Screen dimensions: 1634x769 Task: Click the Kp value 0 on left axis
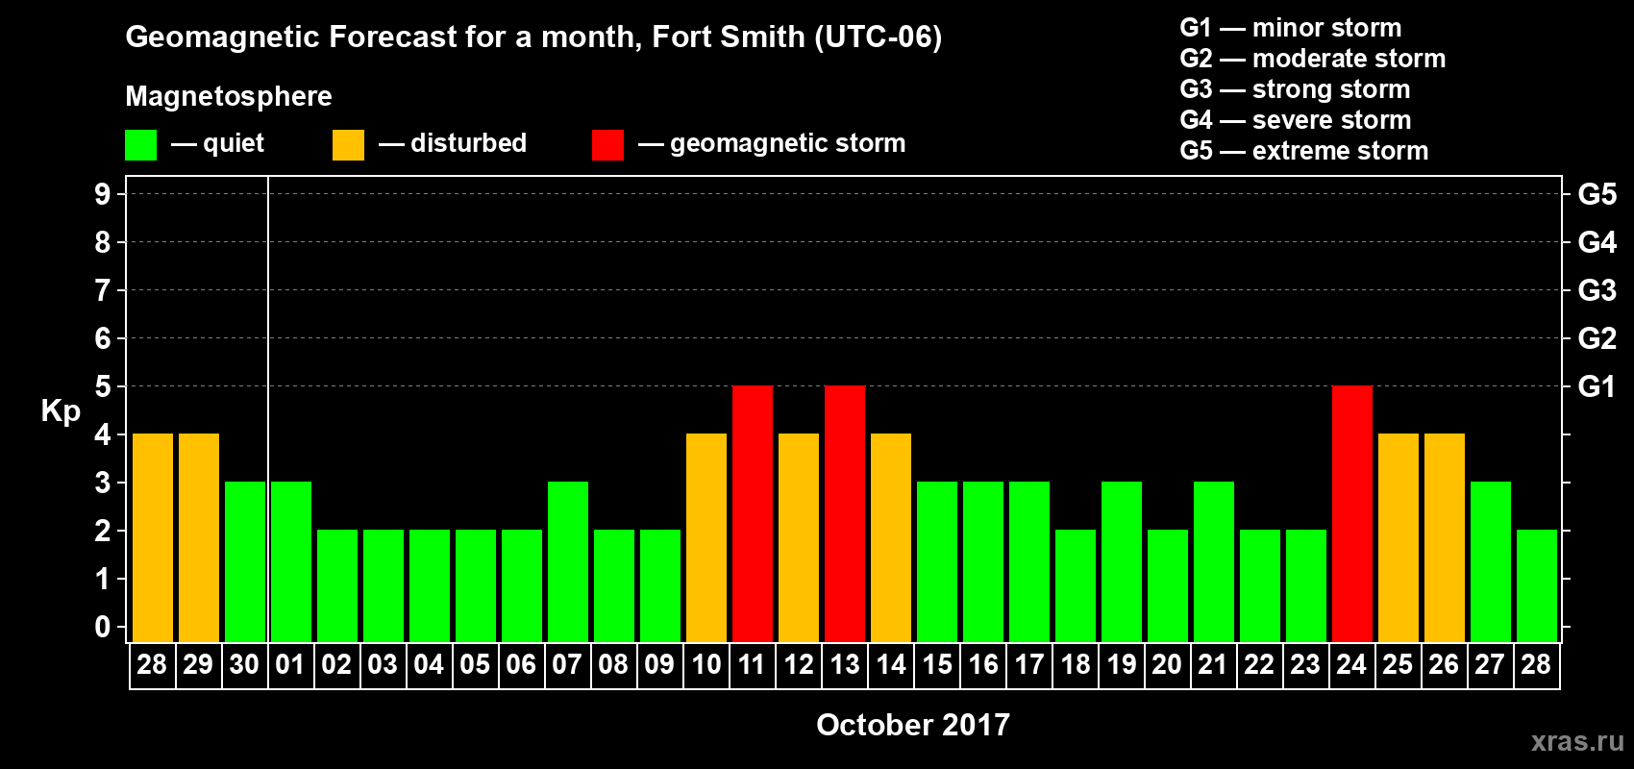(103, 627)
